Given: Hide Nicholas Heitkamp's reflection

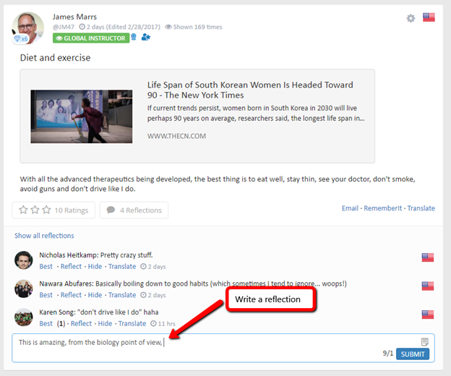Looking at the screenshot, I should (95, 266).
